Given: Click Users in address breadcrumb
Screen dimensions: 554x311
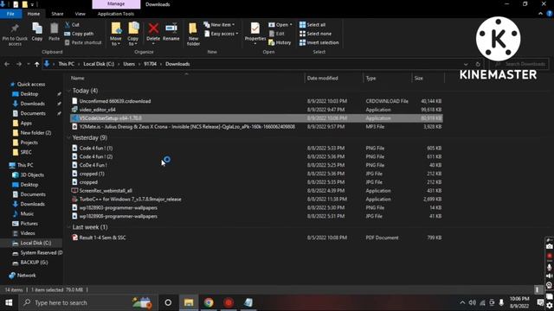Looking at the screenshot, I should (129, 64).
